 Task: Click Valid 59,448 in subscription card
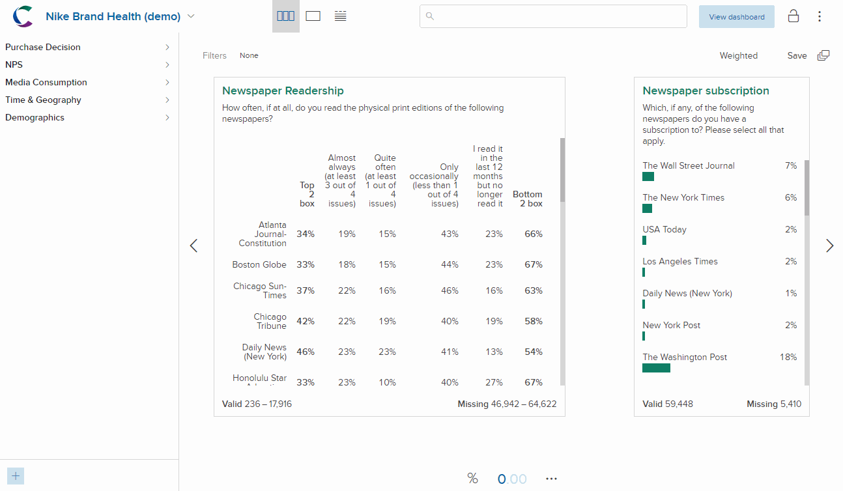pos(668,404)
